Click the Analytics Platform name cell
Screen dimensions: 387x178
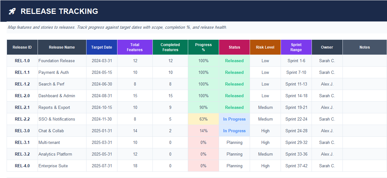(62, 154)
